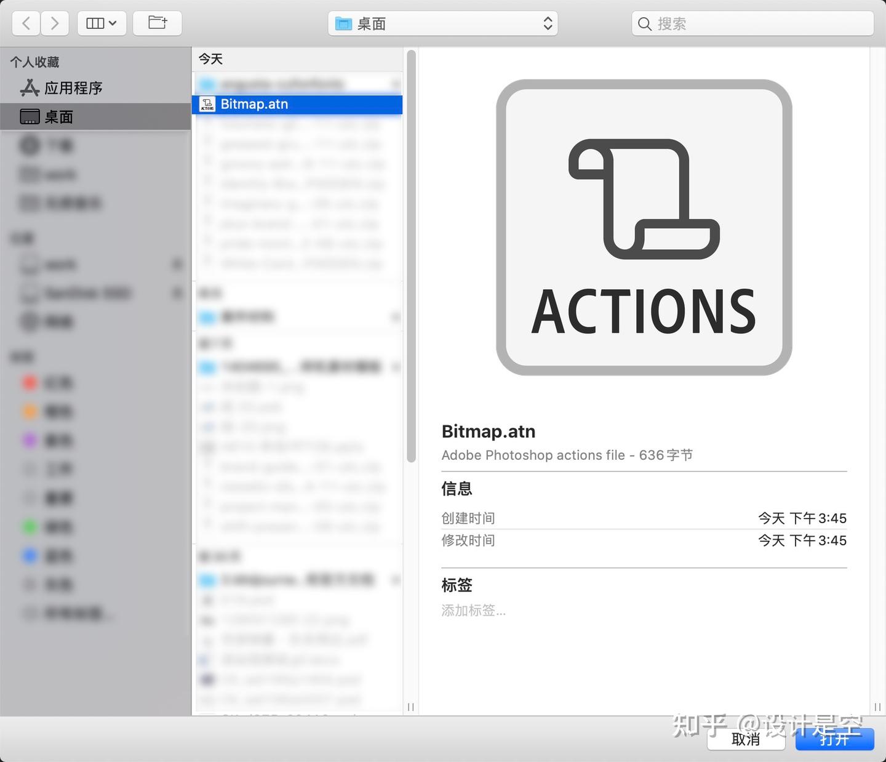This screenshot has height=762, width=886.
Task: Create a new folder with toolbar icon
Action: tap(158, 23)
